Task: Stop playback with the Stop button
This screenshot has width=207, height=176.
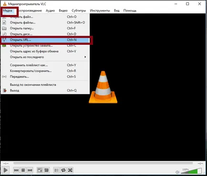Action: [x=23, y=170]
